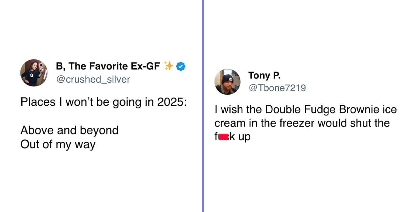Open Tony P.'s profile avatar
Screen dimensions: 406x212
click(227, 82)
